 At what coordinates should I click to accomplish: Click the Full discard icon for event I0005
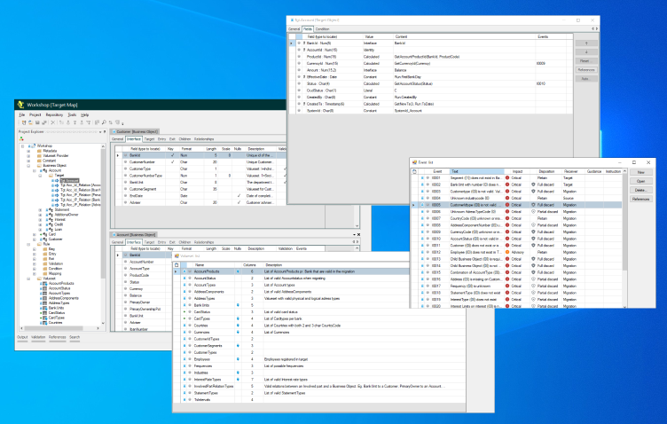[x=534, y=204]
